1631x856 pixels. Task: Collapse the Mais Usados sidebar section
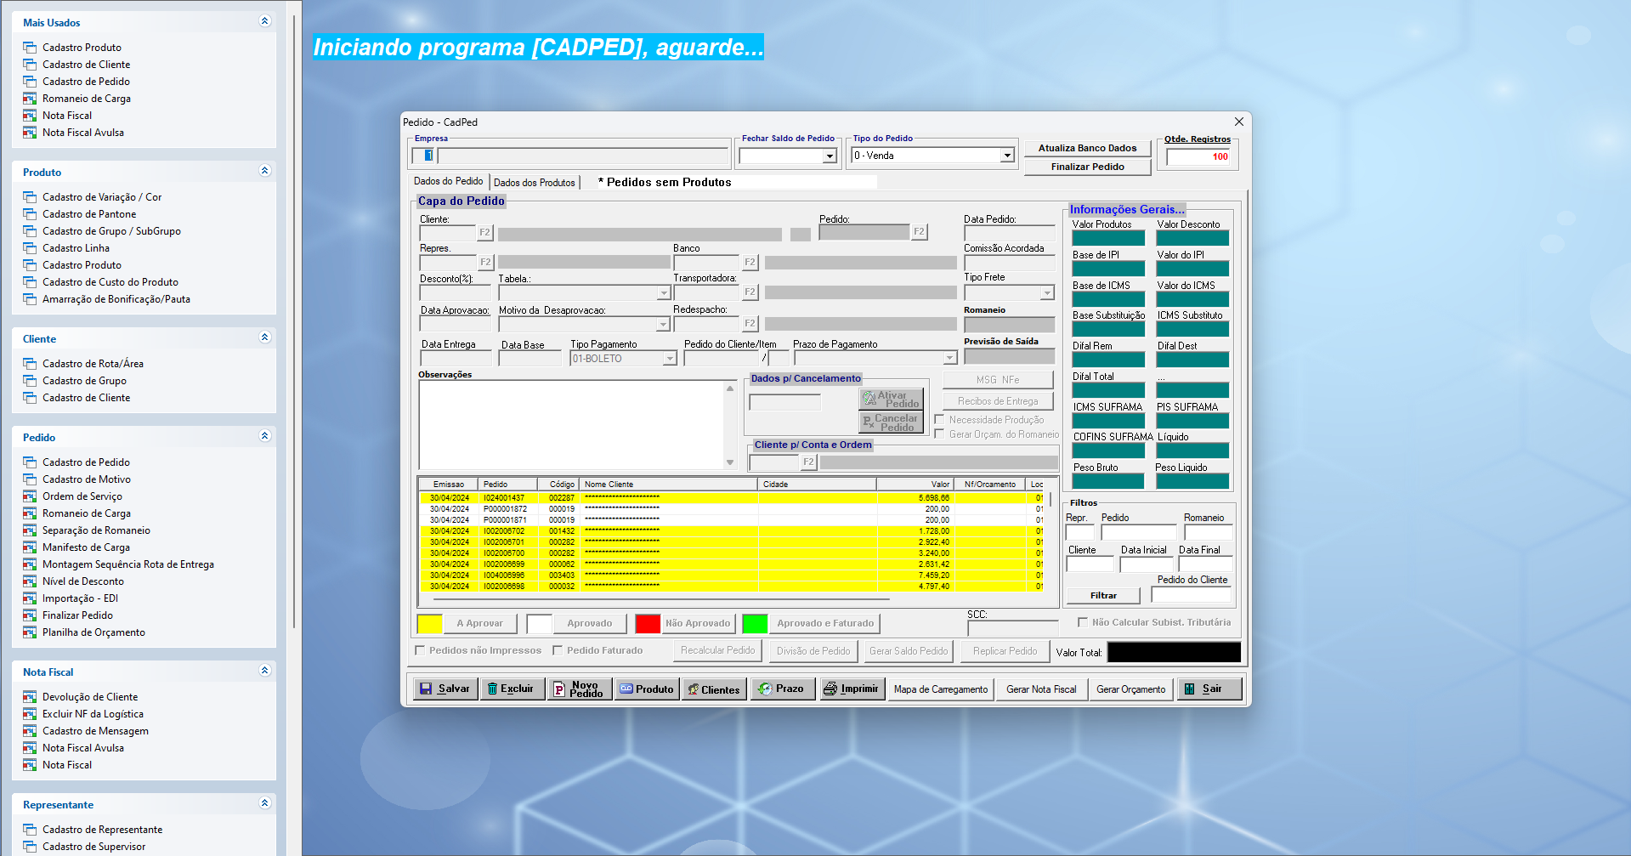[264, 21]
